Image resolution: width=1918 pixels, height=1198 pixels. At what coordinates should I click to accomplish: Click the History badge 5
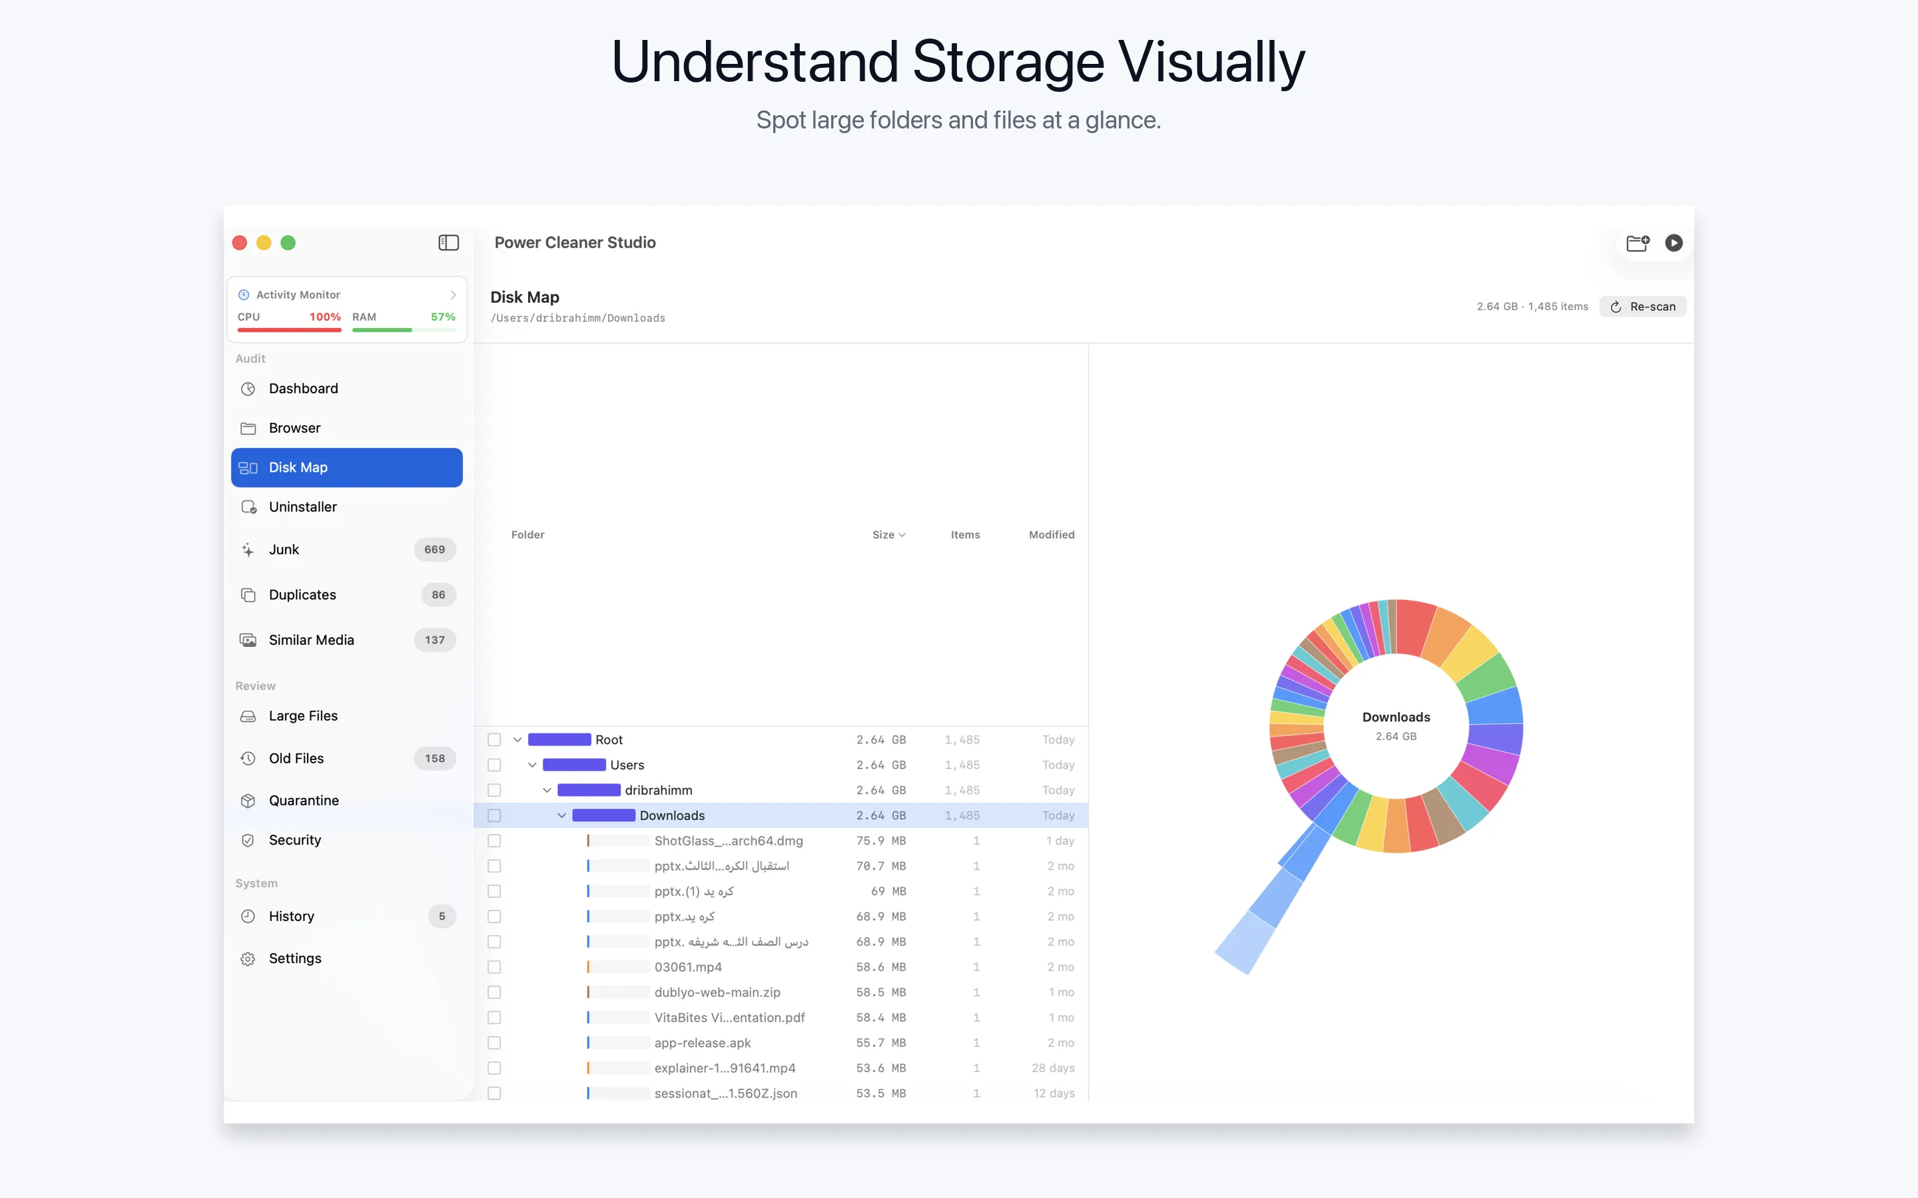(442, 916)
